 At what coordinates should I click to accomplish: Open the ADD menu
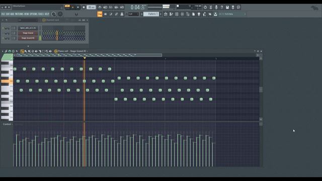click(x=12, y=14)
